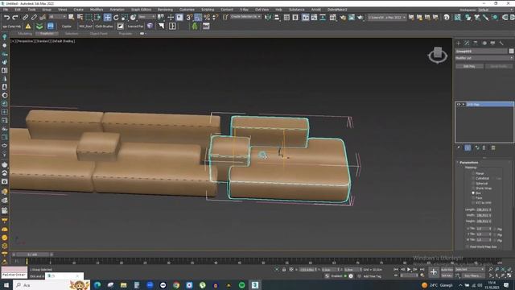Choose the Rectangular Selection Region tool

(89, 17)
